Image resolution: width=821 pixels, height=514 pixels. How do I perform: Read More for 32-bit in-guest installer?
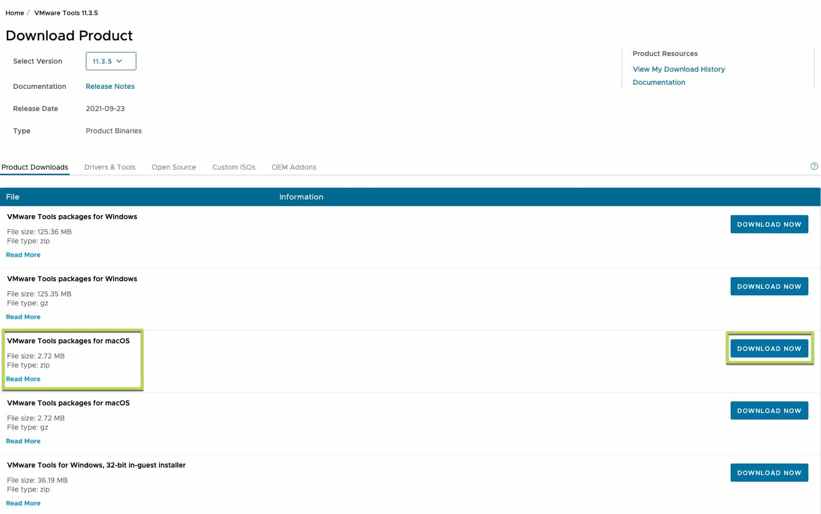pyautogui.click(x=23, y=503)
